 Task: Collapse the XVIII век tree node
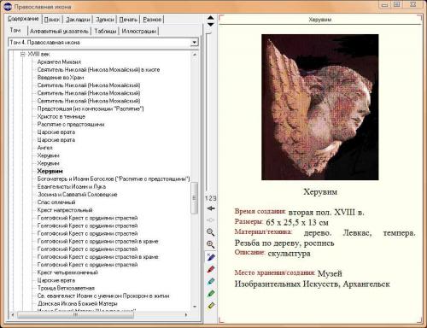click(x=23, y=54)
